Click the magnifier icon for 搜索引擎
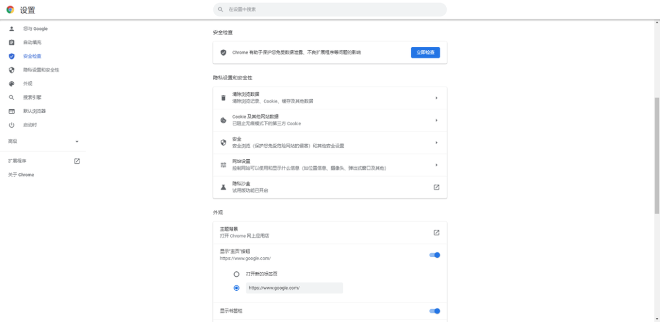 tap(12, 97)
